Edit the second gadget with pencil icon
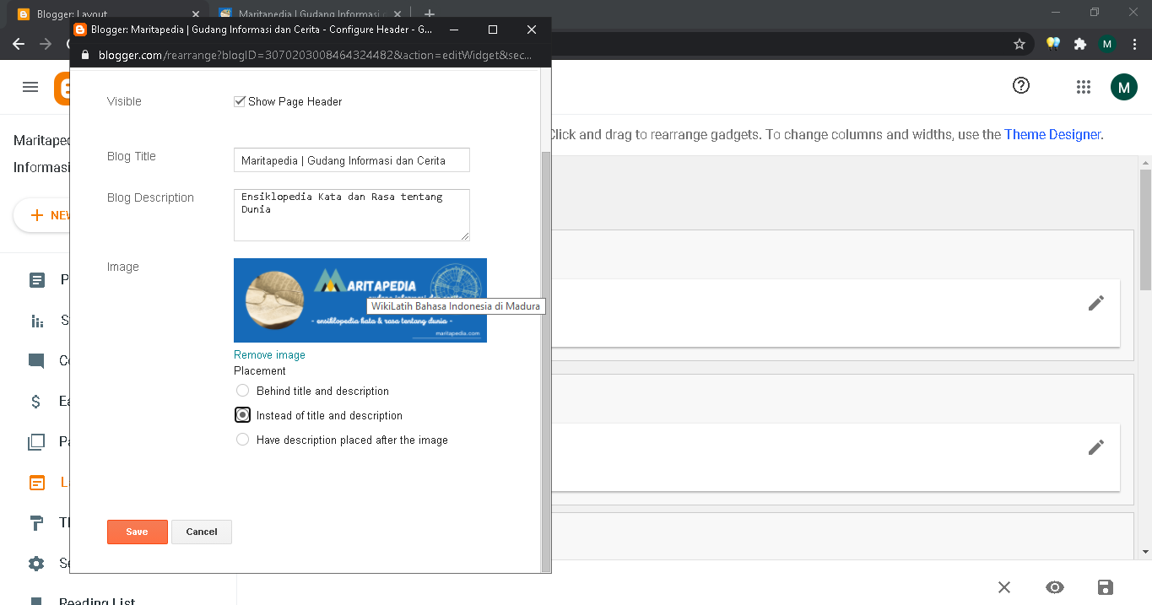Image resolution: width=1152 pixels, height=605 pixels. 1096,447
